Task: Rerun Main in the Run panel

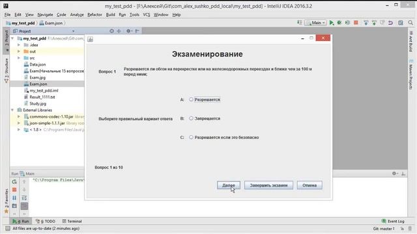Action: click(x=14, y=182)
